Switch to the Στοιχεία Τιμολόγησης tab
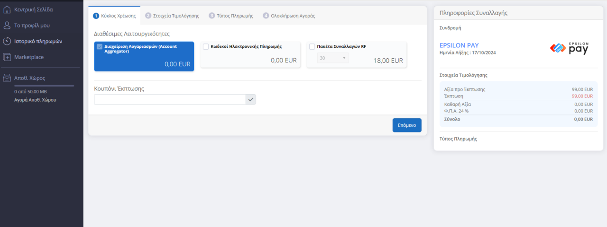This screenshot has width=607, height=227. (x=172, y=16)
